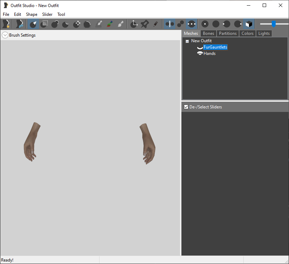Minimize the Outfit Studio window
Viewport: 289px width, 264px height.
[249, 6]
